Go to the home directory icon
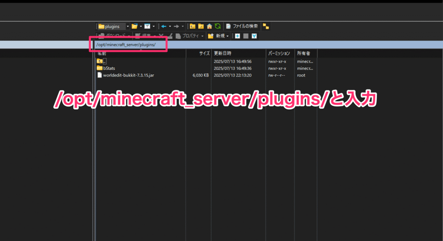Screen dimensions: 443x241 click(x=209, y=26)
